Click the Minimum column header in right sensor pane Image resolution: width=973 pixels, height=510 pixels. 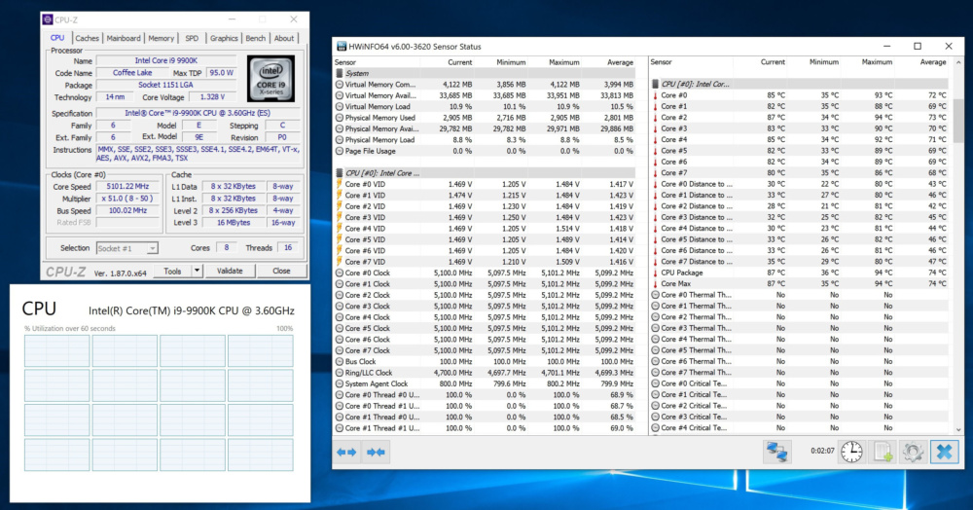click(x=823, y=62)
